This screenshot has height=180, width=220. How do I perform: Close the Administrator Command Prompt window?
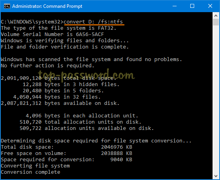(210, 6)
